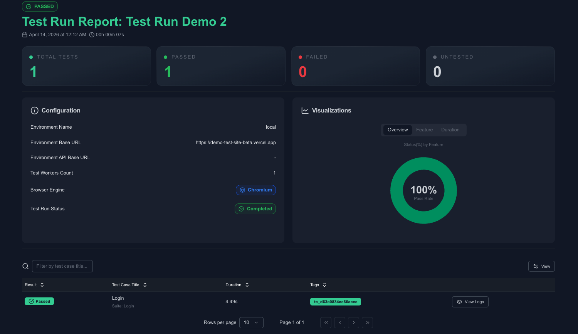578x334 pixels.
Task: Click the clock icon next to the run duration
Action: tap(91, 34)
